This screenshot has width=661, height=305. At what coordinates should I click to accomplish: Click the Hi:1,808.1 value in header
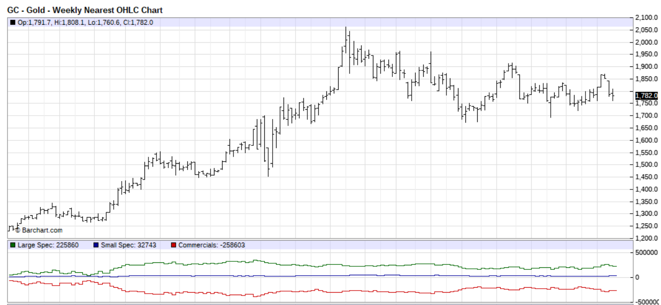coord(73,22)
